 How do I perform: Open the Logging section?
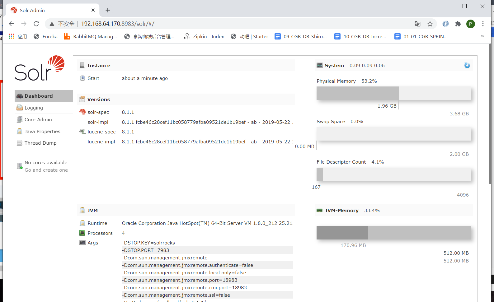click(44, 108)
